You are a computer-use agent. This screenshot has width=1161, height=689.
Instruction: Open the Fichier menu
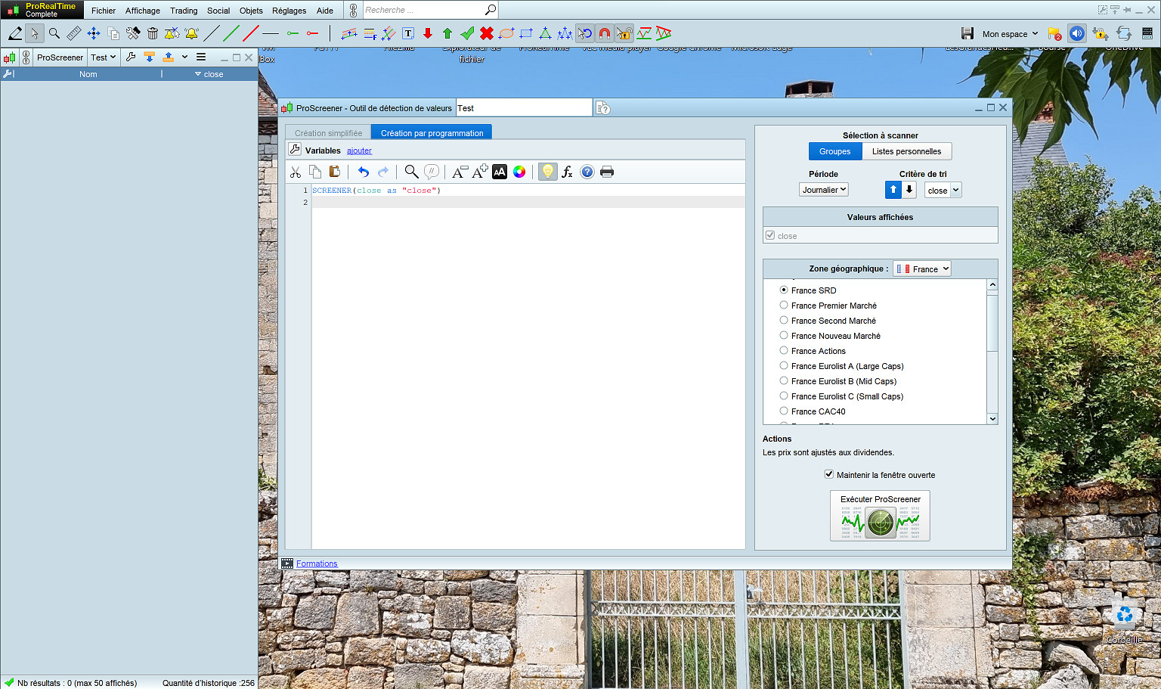coord(104,11)
